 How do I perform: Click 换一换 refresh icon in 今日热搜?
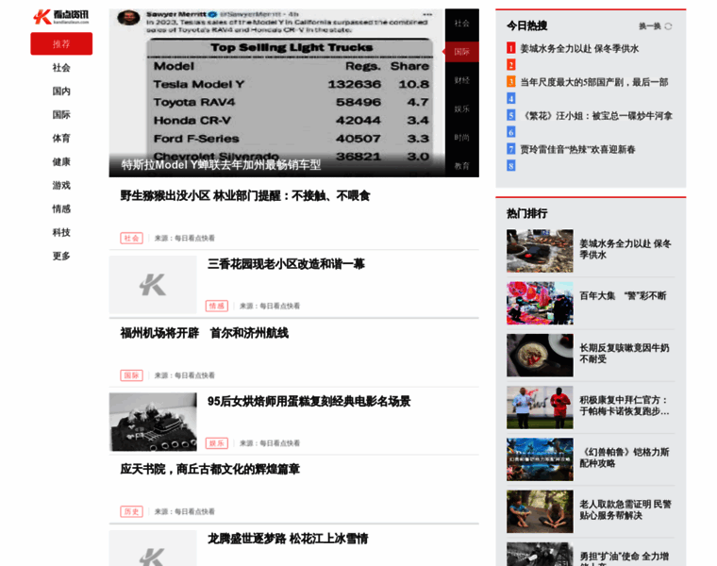(x=668, y=26)
